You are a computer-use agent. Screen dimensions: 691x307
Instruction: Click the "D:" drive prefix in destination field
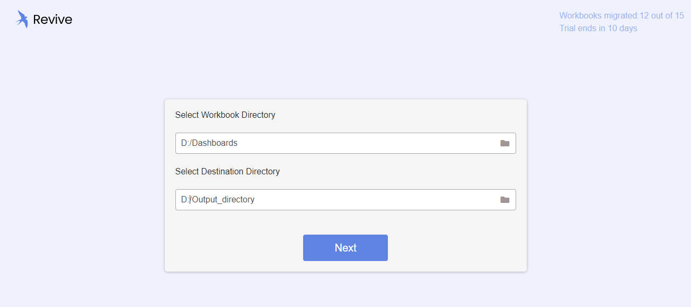185,200
